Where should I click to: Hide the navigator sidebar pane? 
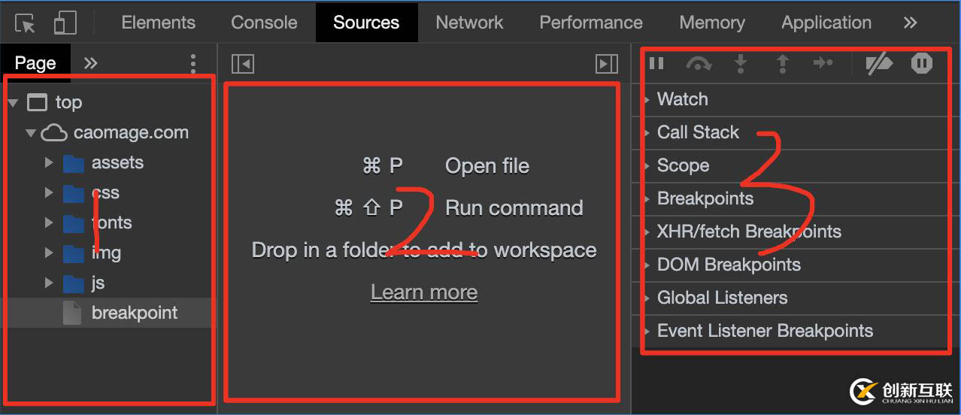pos(243,64)
